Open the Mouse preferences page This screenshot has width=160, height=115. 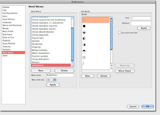(x=5, y=28)
